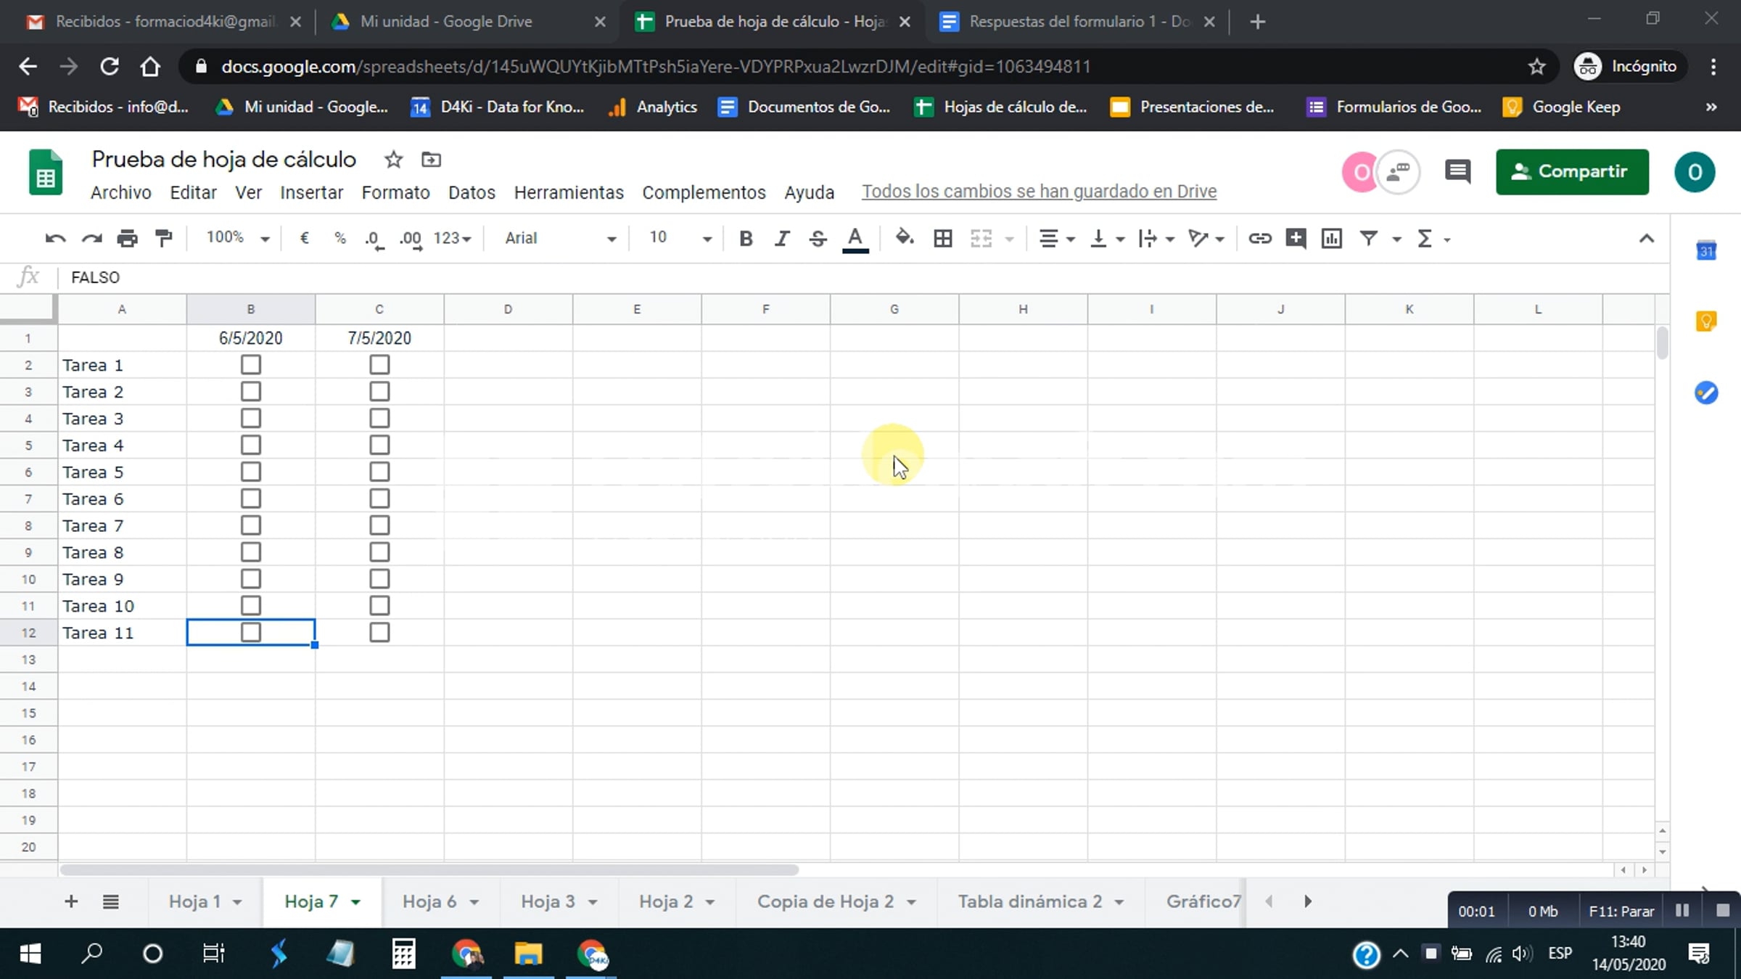1741x979 pixels.
Task: Open the fill color paint bucket
Action: point(904,238)
